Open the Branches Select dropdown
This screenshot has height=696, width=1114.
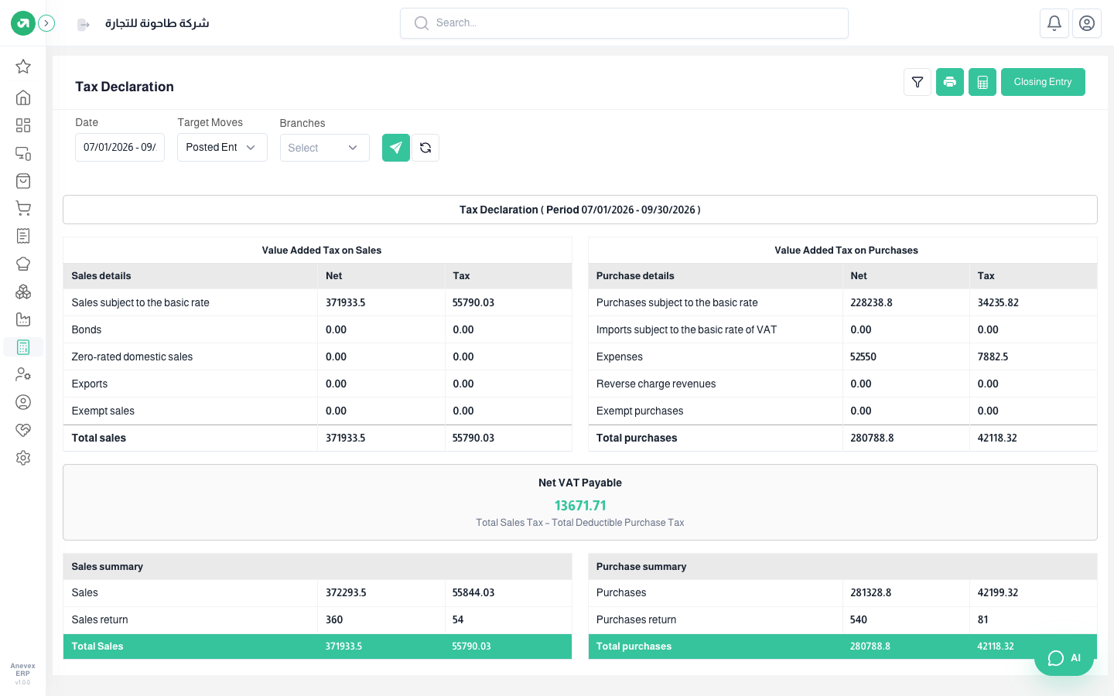324,148
